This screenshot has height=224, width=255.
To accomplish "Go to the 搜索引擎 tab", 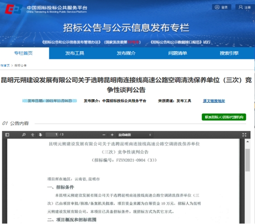I will coord(229,53).
